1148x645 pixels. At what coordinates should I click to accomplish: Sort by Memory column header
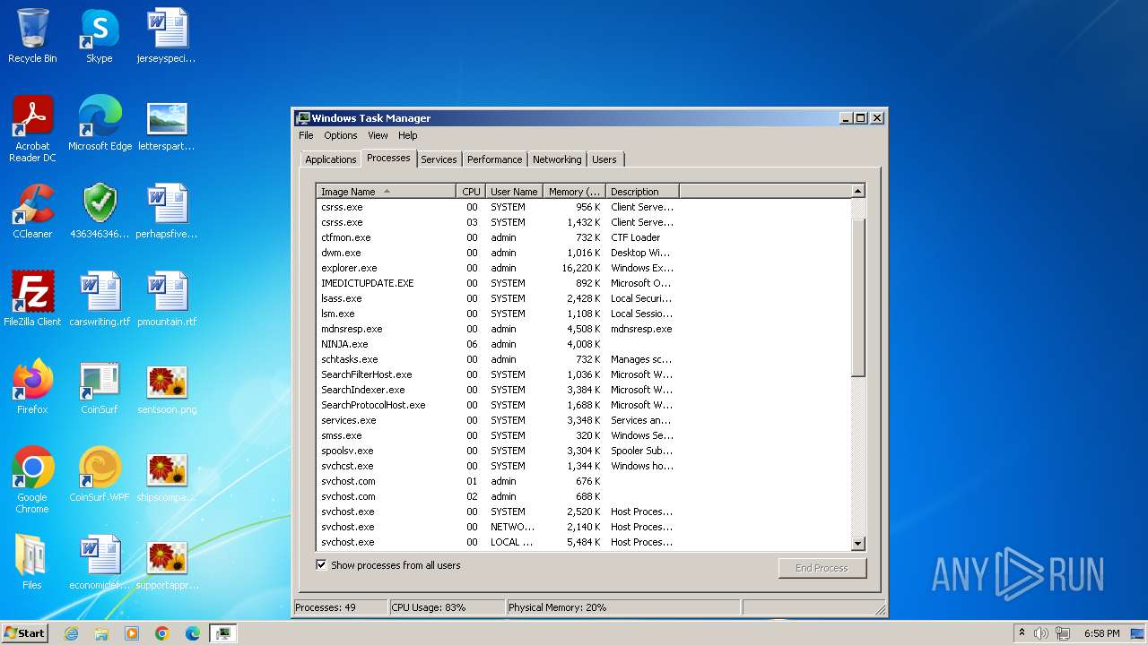(x=574, y=191)
